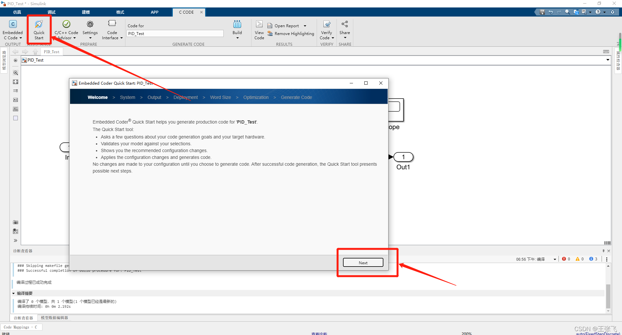Click Next in Quick Start dialog
Viewport: 622px width, 335px height.
pyautogui.click(x=363, y=263)
